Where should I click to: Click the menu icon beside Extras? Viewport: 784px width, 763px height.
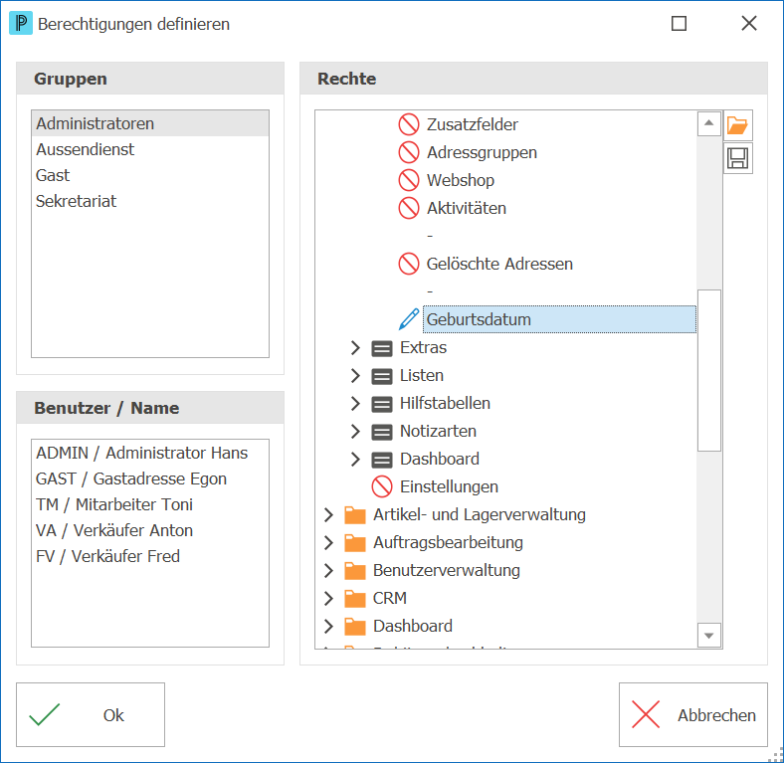click(x=381, y=348)
